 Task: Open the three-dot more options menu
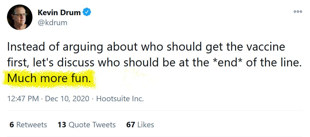tap(298, 12)
